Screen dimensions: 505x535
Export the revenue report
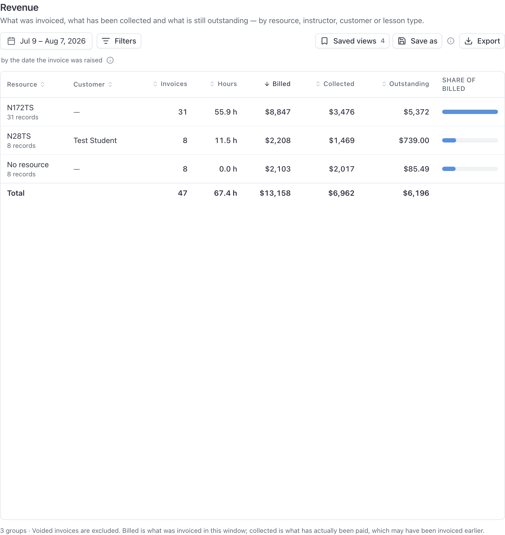click(x=482, y=41)
